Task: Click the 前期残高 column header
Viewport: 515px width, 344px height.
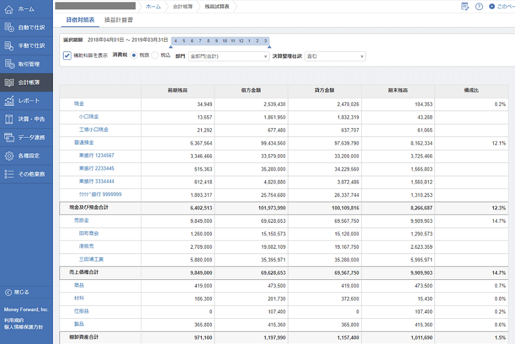Action: tap(178, 91)
